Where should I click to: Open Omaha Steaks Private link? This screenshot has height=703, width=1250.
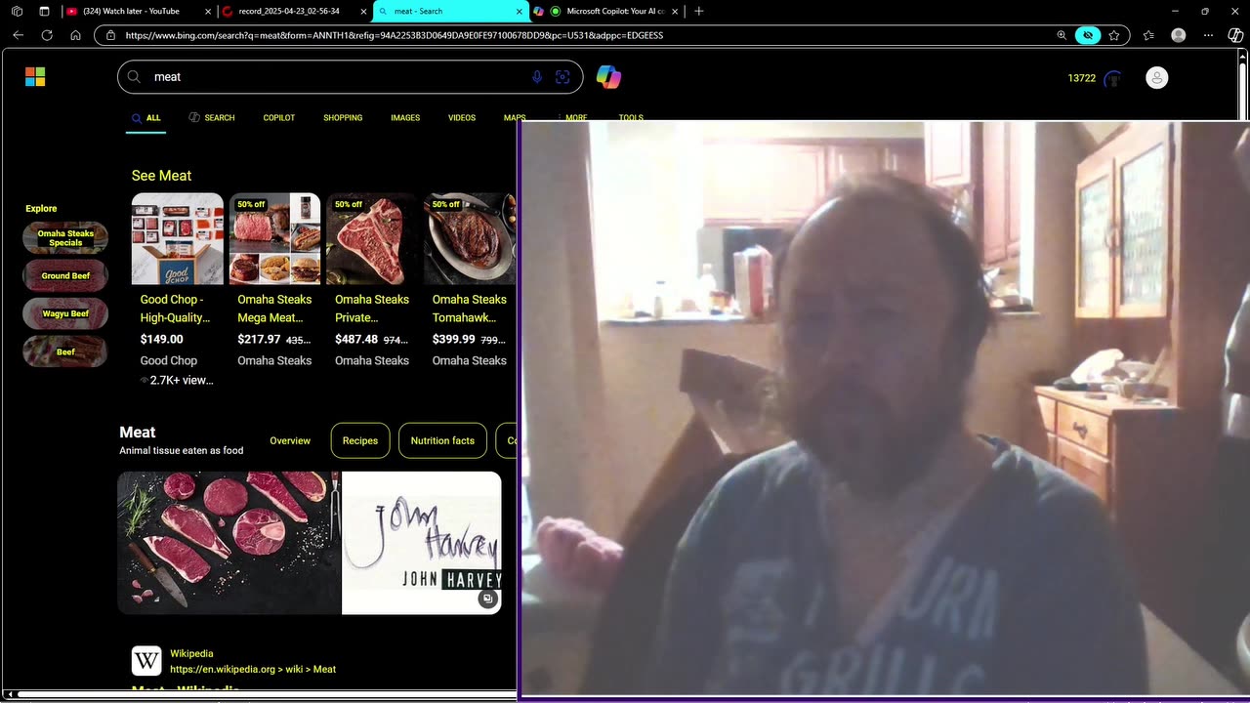(x=372, y=309)
